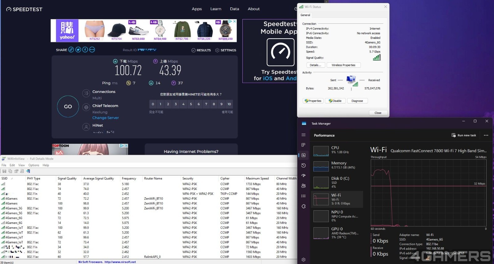Open more share options in Speedtest
Image resolution: width=494 pixels, height=264 pixels.
[x=92, y=50]
